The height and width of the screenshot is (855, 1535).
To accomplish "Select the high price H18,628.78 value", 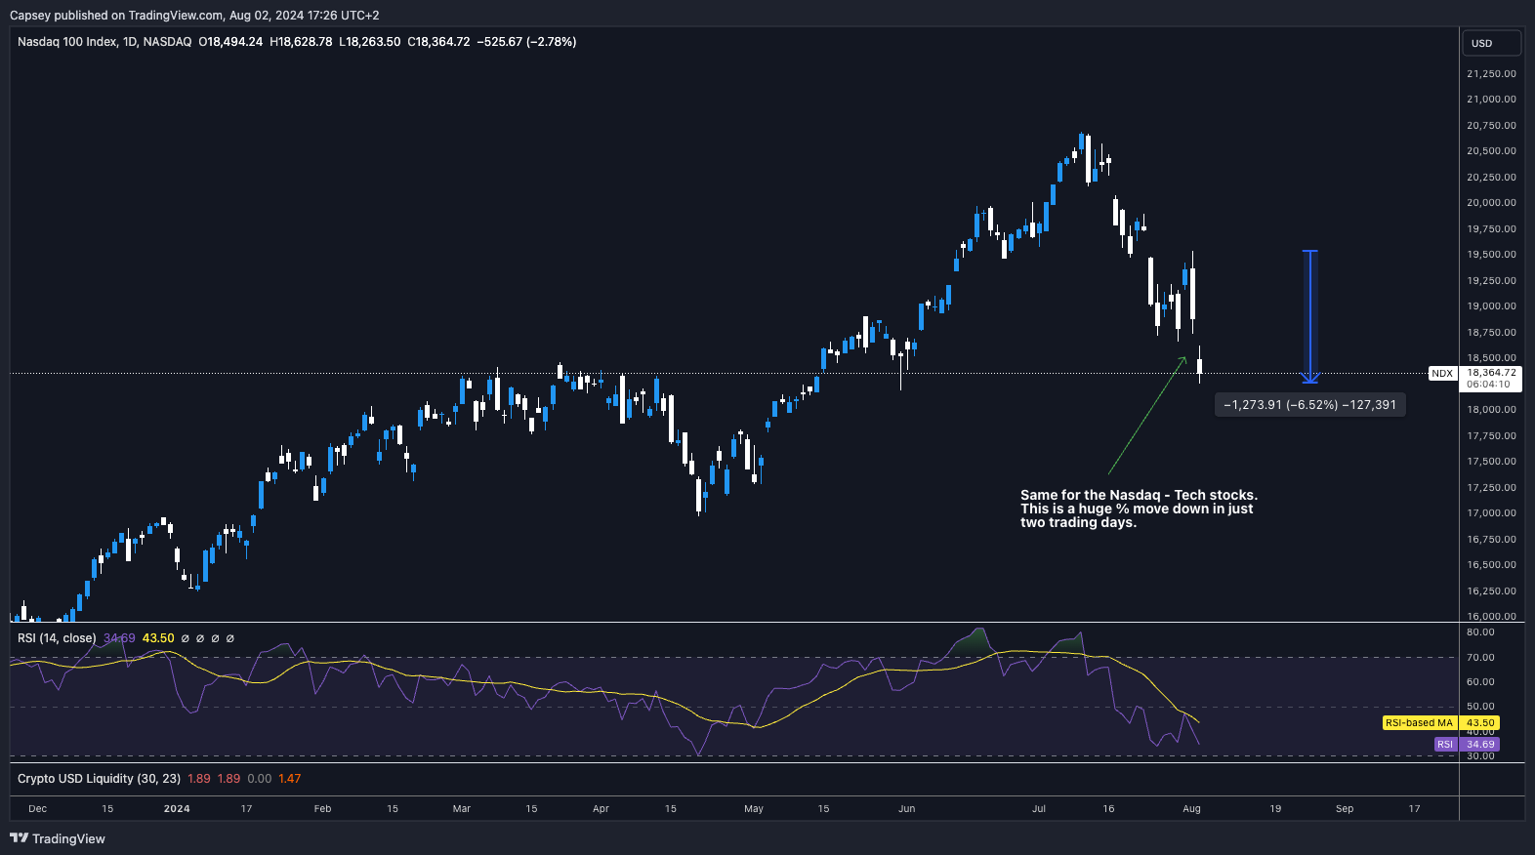I will click(x=301, y=42).
